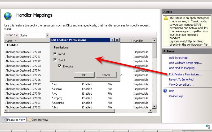
Task: Select the AboMapperCustom-9127797 row
Action: (78, 84)
